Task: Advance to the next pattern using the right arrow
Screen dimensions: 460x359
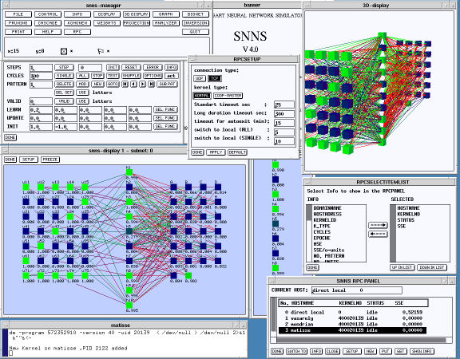Action: [x=143, y=84]
